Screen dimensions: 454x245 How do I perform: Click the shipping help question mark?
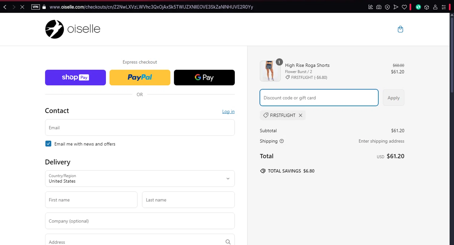281,141
